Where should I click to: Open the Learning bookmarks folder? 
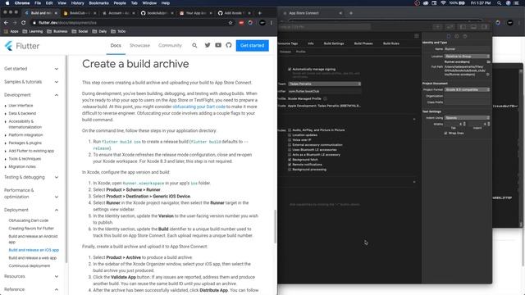(33, 31)
